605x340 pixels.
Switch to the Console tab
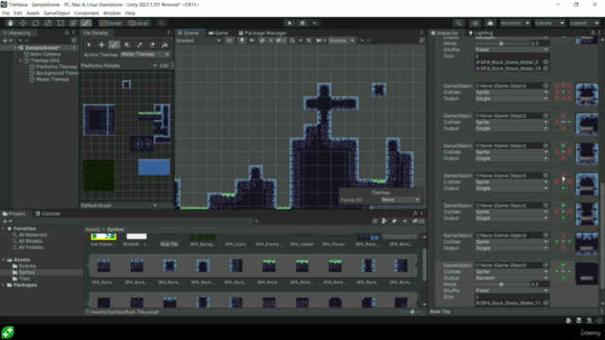pos(47,213)
